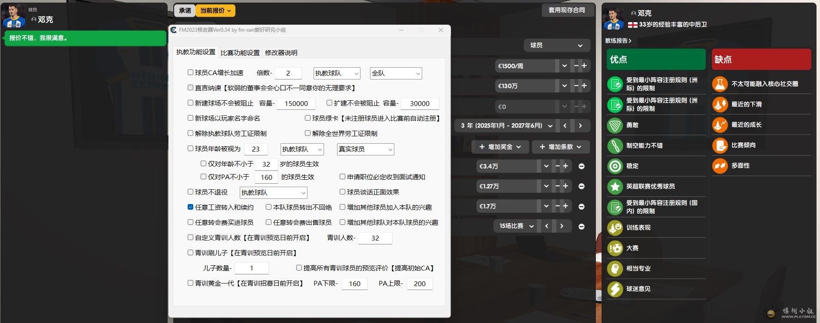
Task: Enable 球员绿卡 checkbox
Action: [x=307, y=118]
